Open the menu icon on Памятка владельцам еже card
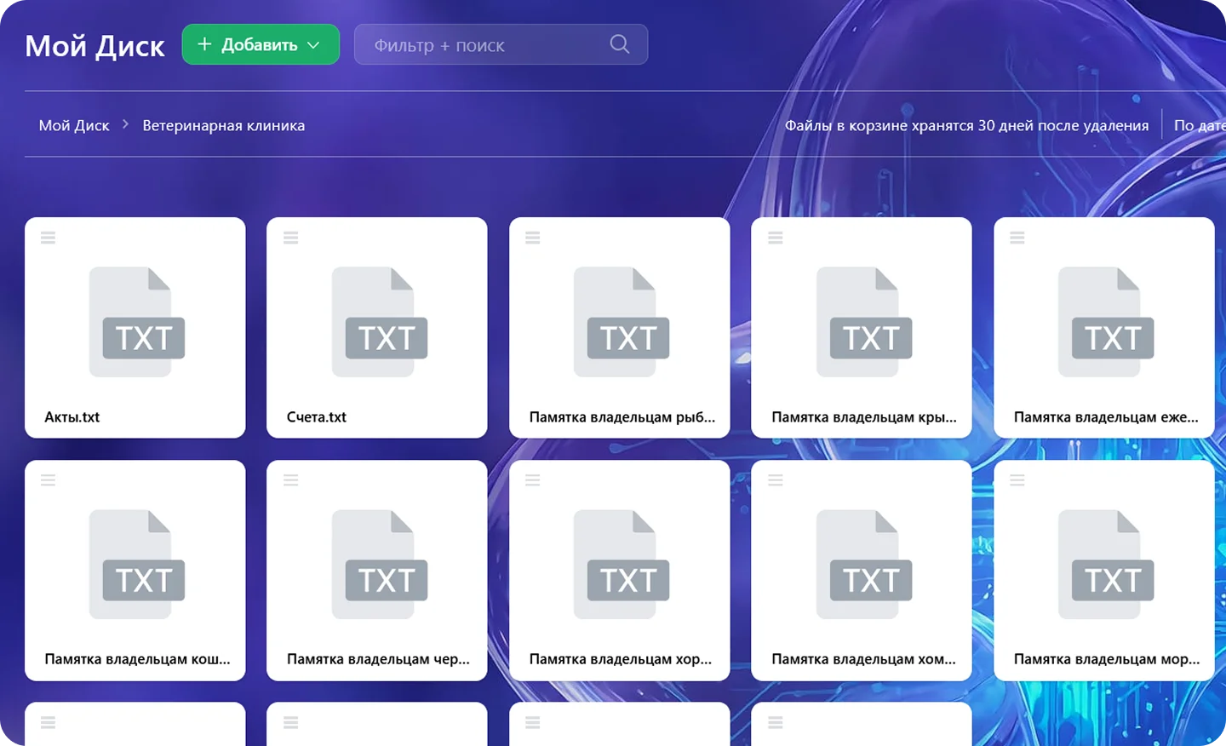1226x746 pixels. [x=1017, y=238]
